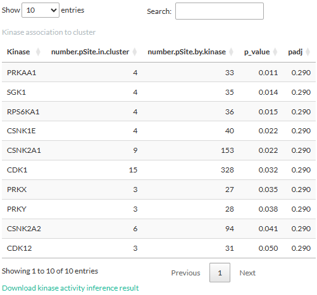This screenshot has width=317, height=295.
Task: Sort by padj using arrow icon
Action: [x=308, y=52]
